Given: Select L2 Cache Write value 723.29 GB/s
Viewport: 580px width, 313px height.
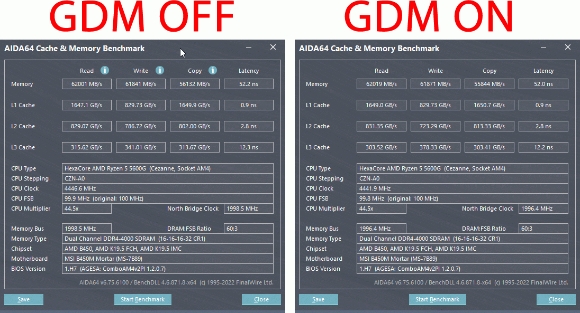Looking at the screenshot, I should 436,126.
